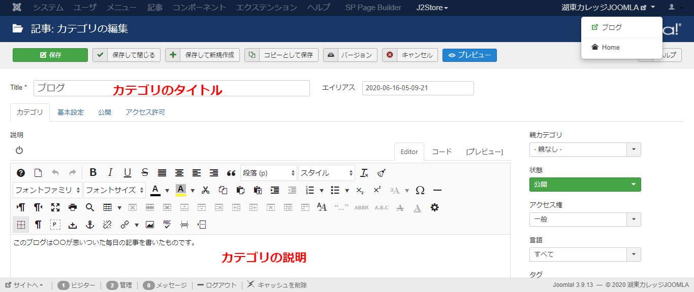This screenshot has height=292, width=694.
Task: Expand the 状態 status dropdown showing 公開
Action: tap(585, 185)
